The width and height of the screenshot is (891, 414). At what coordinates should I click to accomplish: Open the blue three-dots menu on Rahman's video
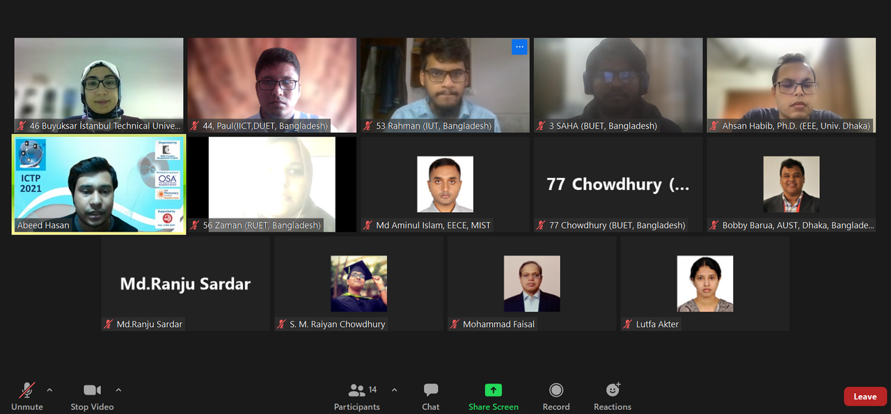tap(519, 47)
